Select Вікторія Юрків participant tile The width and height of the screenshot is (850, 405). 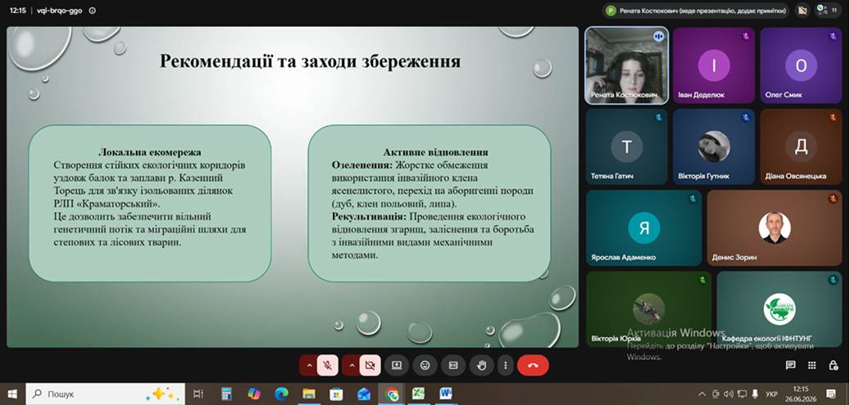649,308
